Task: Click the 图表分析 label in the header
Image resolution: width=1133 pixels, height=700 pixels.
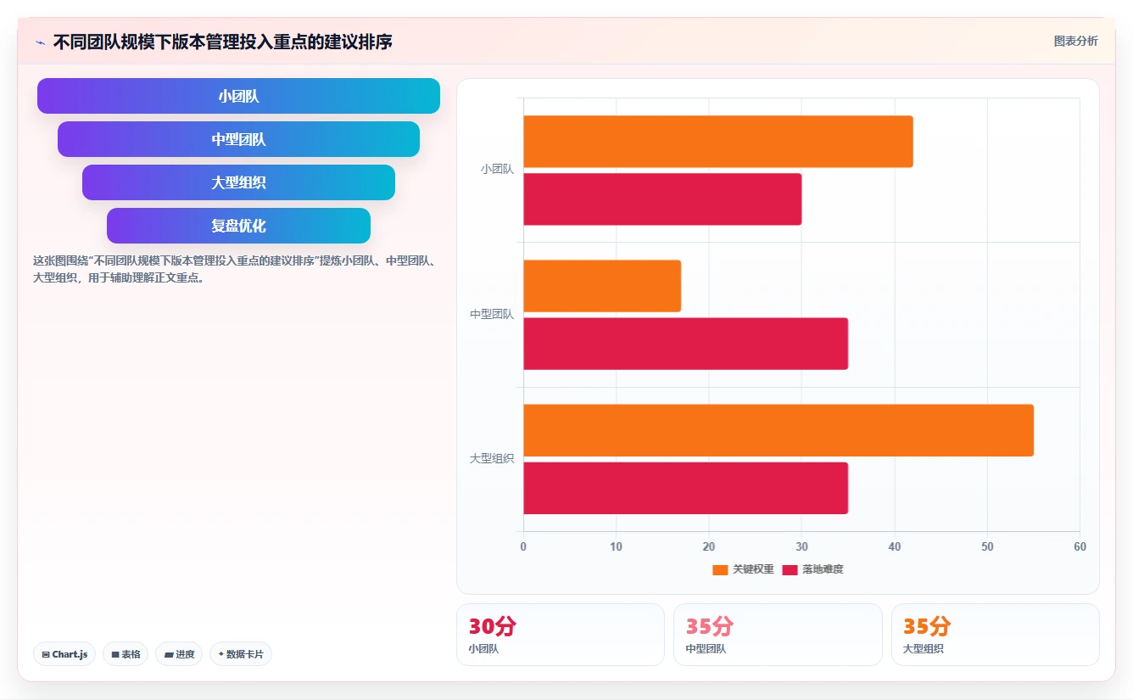Action: (x=1075, y=41)
